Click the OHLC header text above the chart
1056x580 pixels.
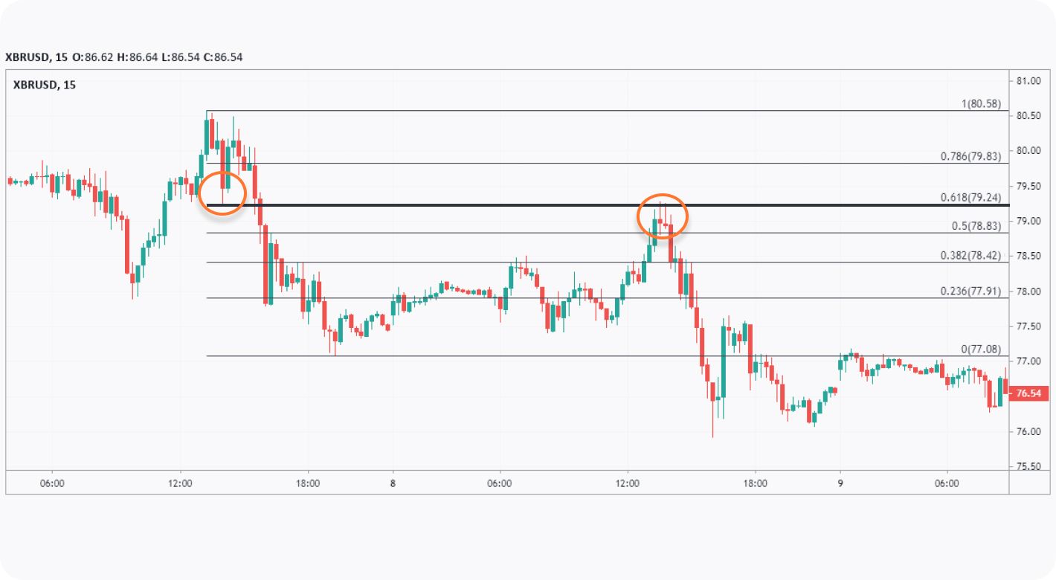click(124, 57)
